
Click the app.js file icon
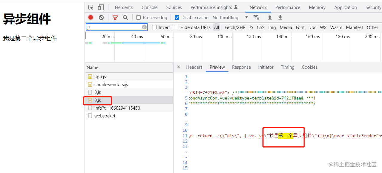click(90, 76)
